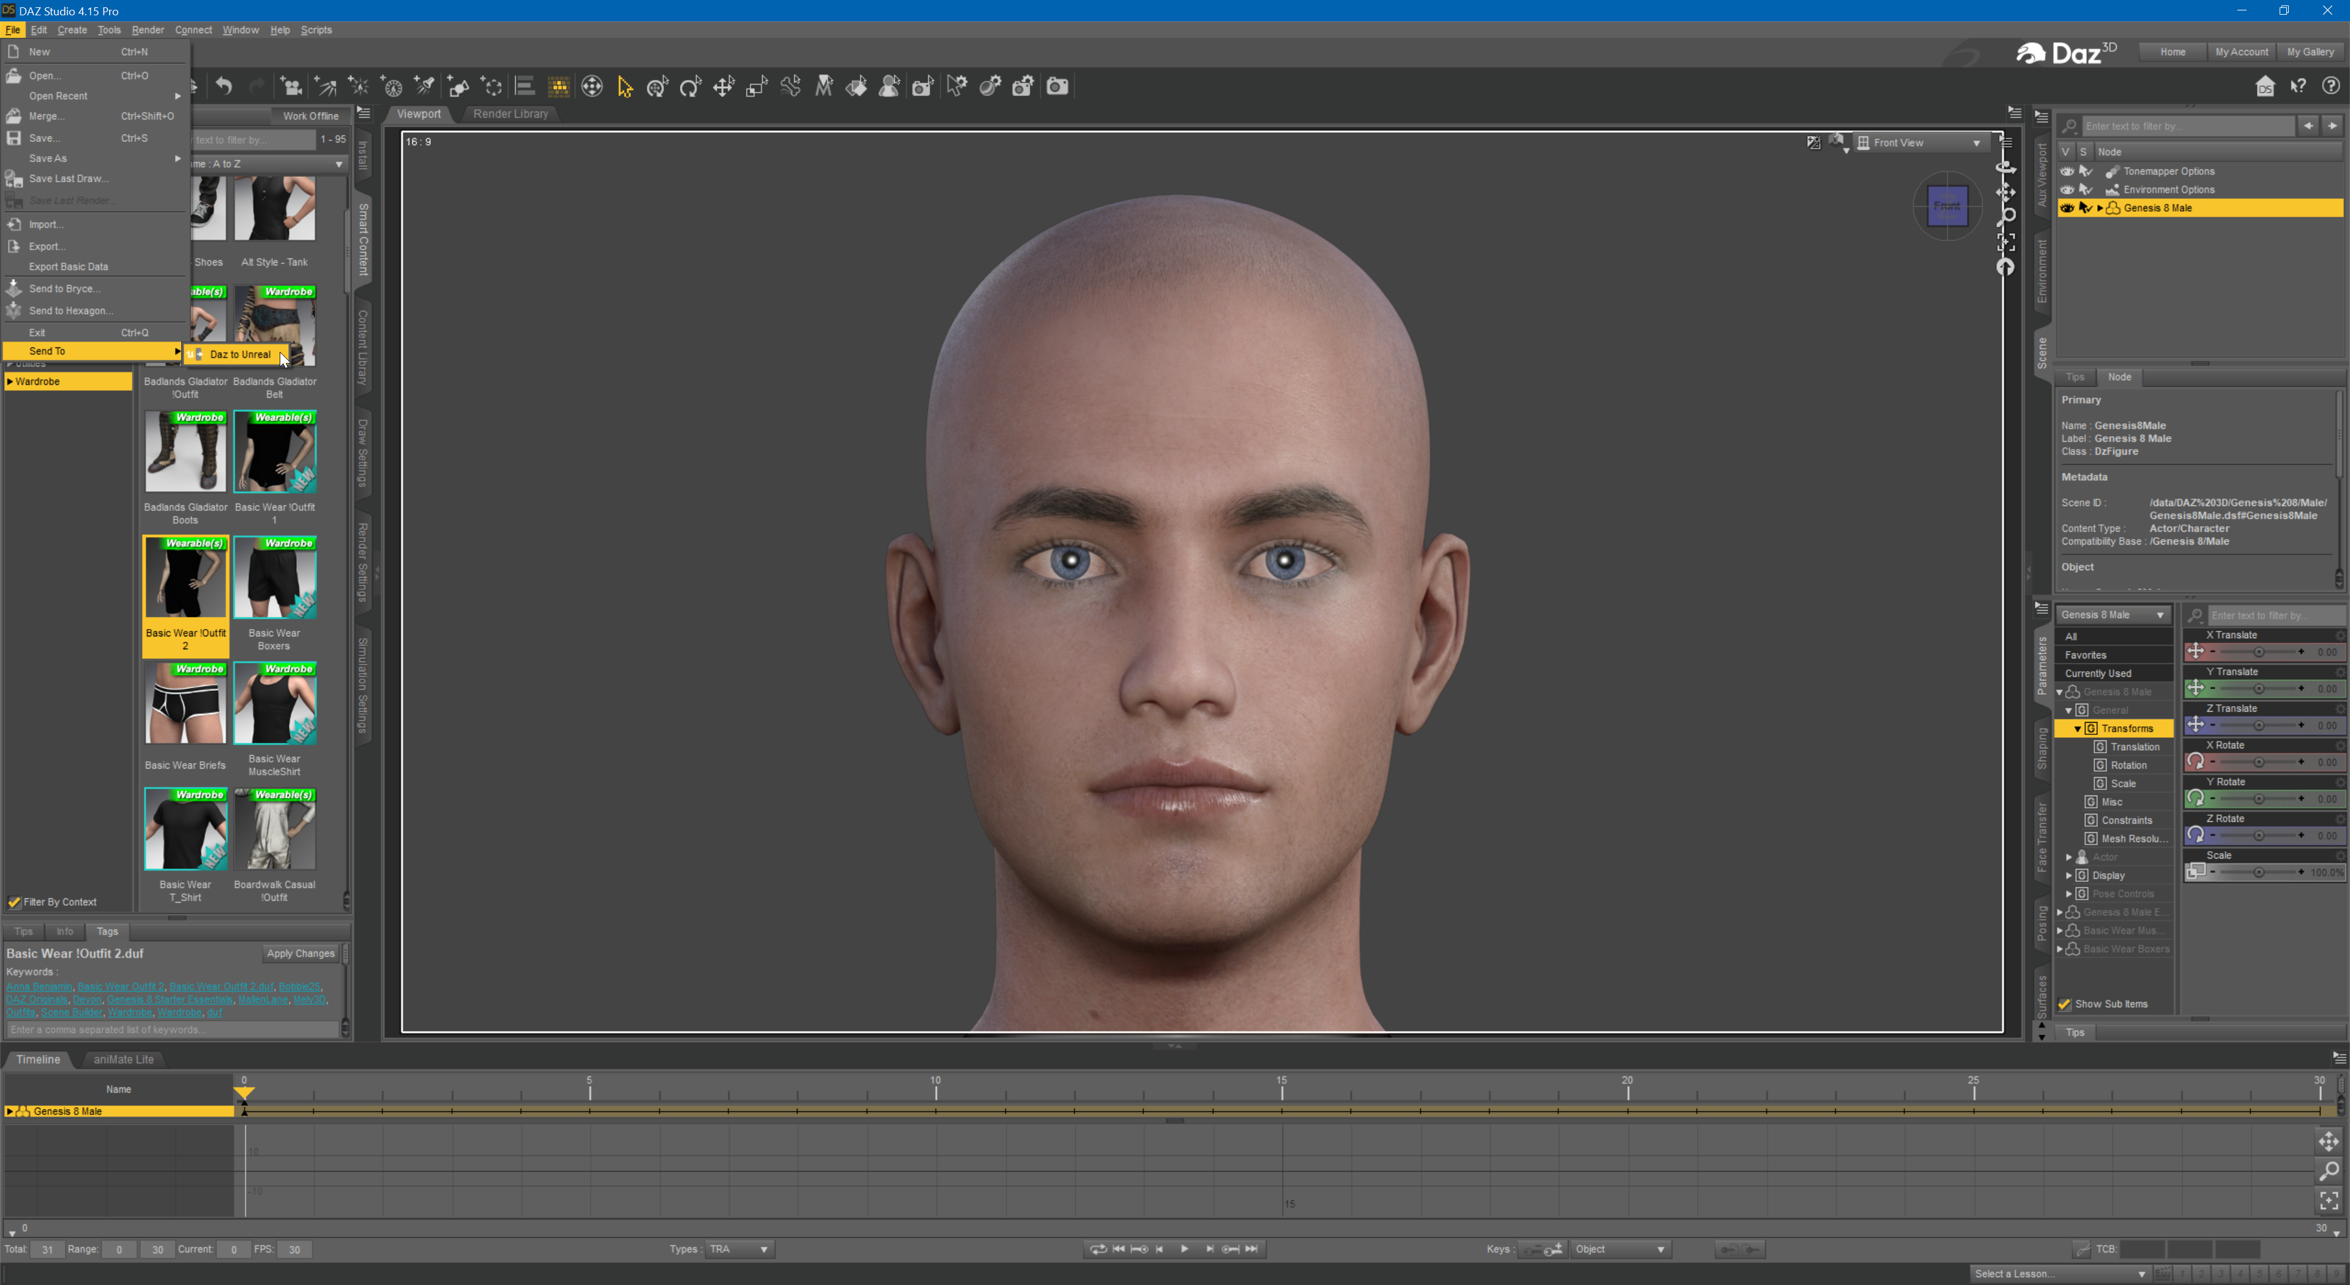Create a new spotlight from the toolbar
This screenshot has width=2350, height=1285.
[x=425, y=87]
